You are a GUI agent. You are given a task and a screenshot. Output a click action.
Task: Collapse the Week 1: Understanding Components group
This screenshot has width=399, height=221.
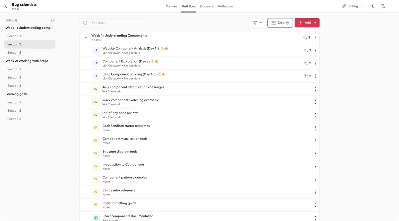pos(86,37)
